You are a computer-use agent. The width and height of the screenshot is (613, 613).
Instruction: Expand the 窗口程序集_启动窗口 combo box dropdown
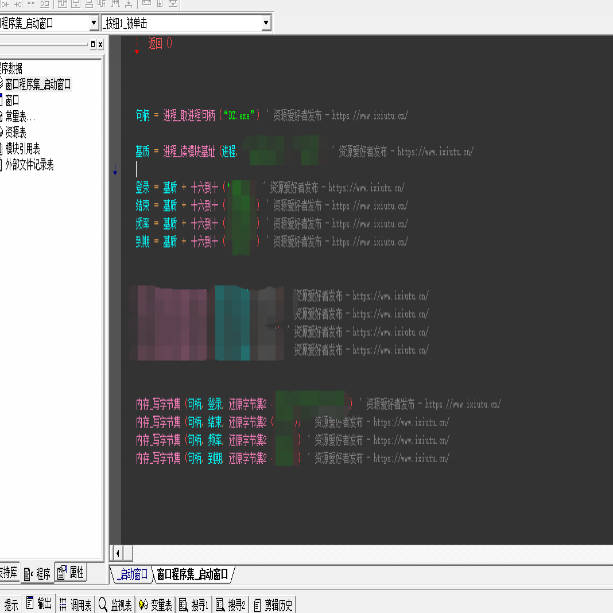(94, 24)
